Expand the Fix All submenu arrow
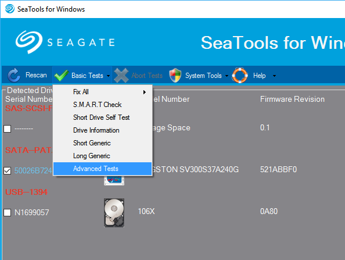This screenshot has height=260, width=345. (x=145, y=92)
